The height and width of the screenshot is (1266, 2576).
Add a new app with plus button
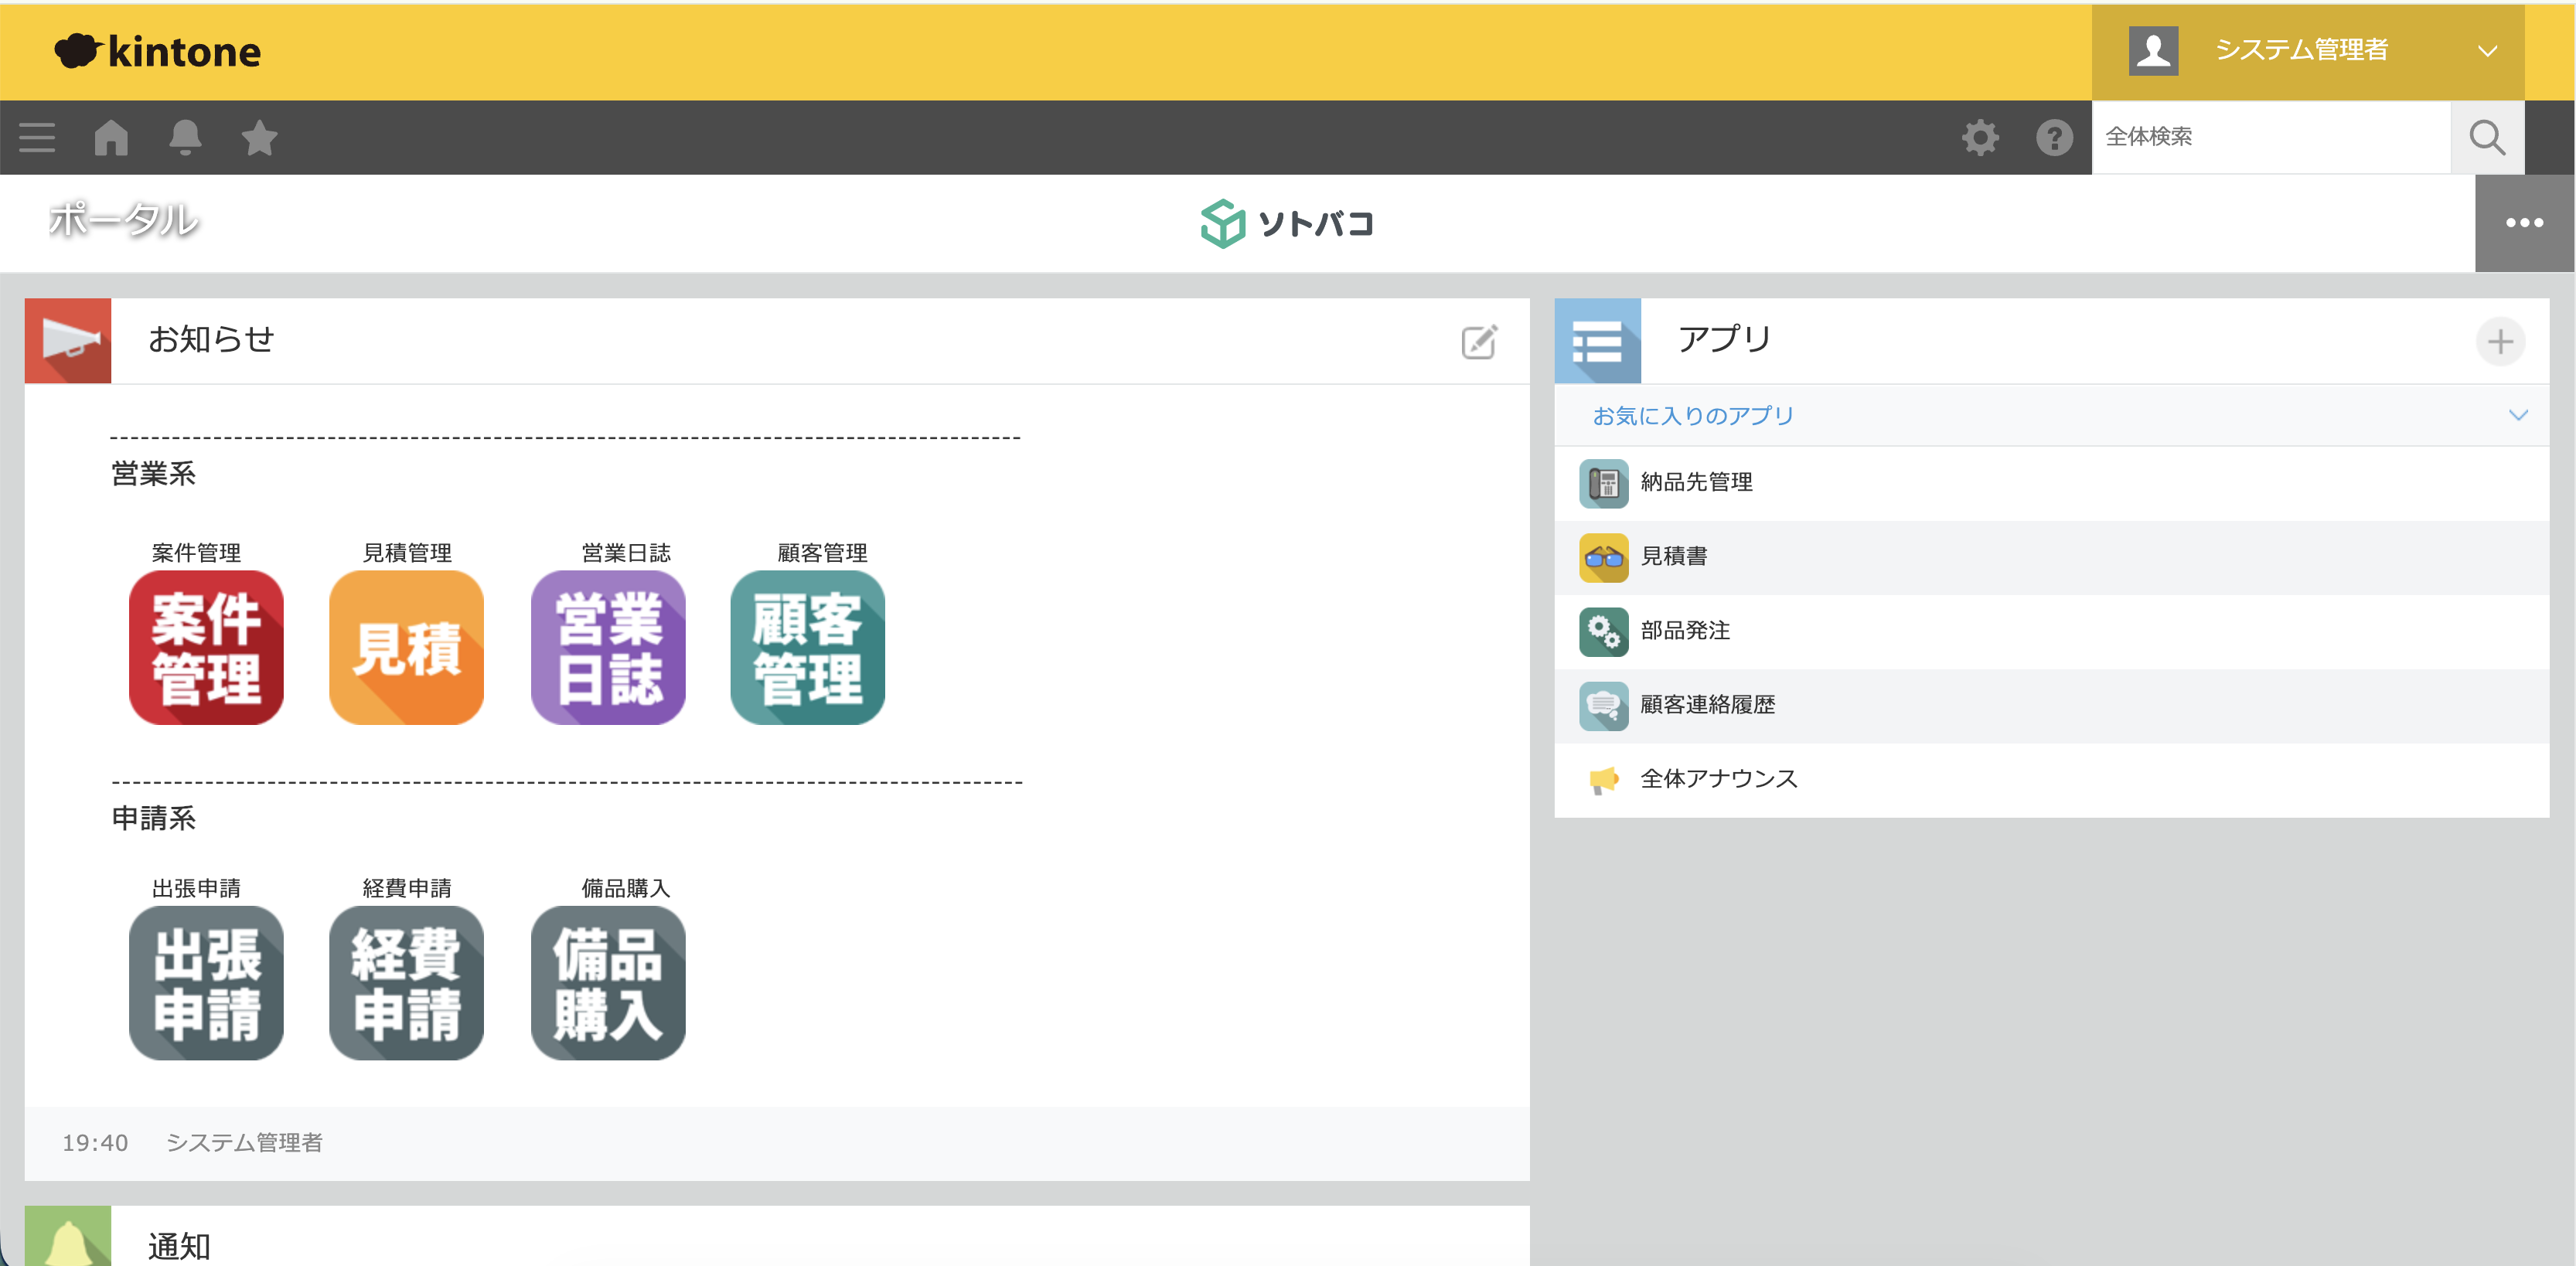2500,342
